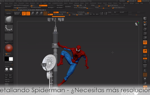This screenshot has height=95, width=150.
Task: Toggle the Menus button
Action: [x=139, y=1]
